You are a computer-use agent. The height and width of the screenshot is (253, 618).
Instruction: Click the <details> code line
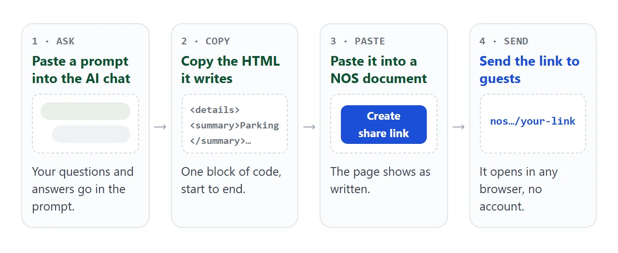[x=215, y=110]
